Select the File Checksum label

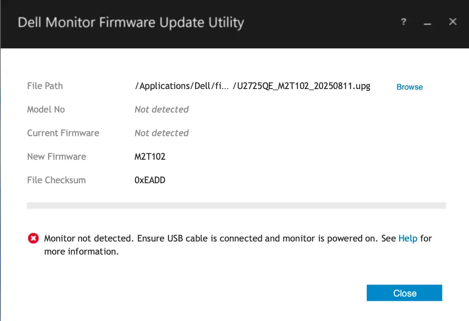tap(56, 180)
